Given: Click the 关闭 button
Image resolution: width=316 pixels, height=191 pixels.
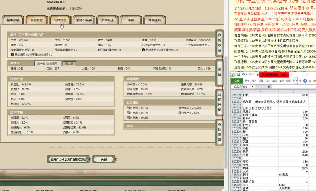Looking at the screenshot, I should click(x=104, y=159).
